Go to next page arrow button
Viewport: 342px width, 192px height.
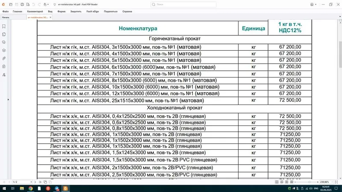click(x=35, y=182)
